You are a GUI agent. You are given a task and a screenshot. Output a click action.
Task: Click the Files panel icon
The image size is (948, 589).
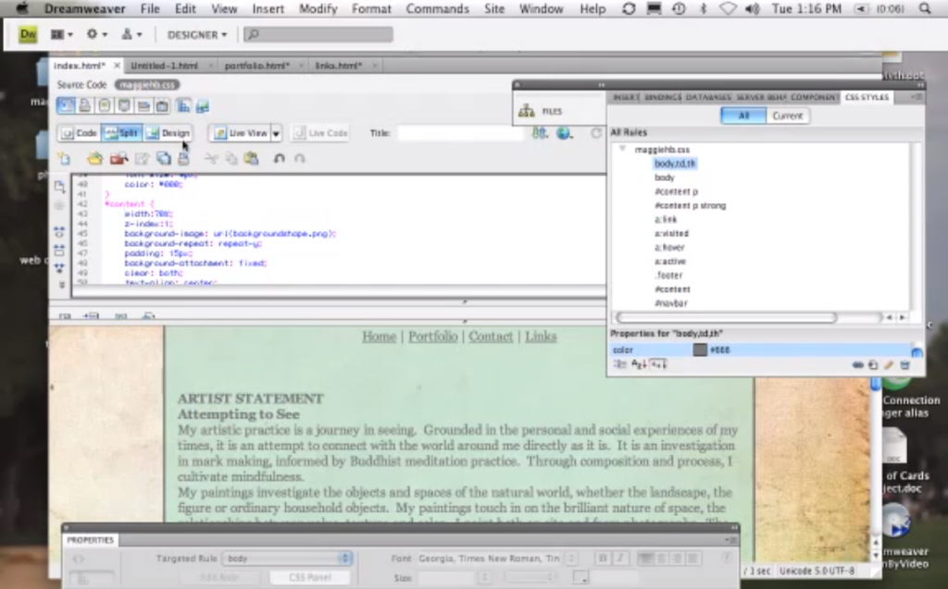point(527,111)
